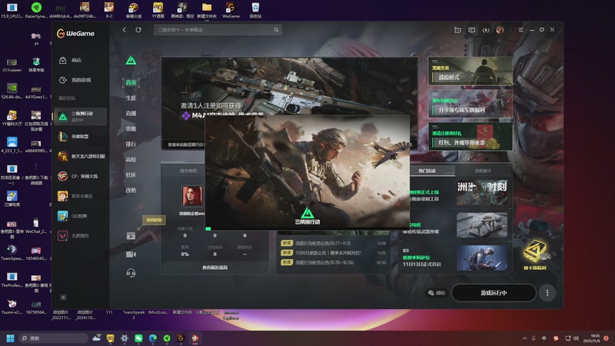Open the download manager icon in title bar
The height and width of the screenshot is (346, 615).
486,30
